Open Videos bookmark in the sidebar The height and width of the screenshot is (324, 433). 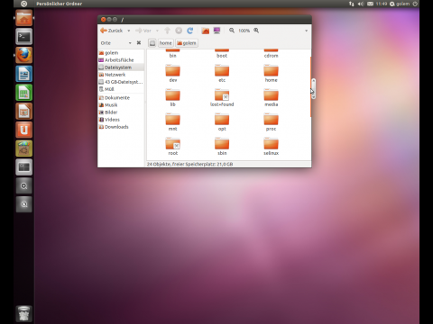click(x=121, y=120)
